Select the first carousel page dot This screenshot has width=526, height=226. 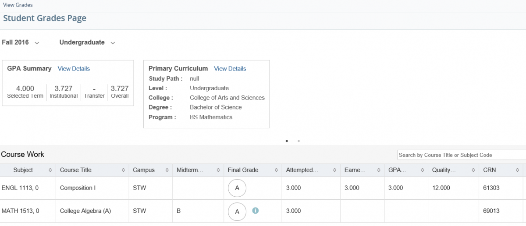click(x=287, y=141)
